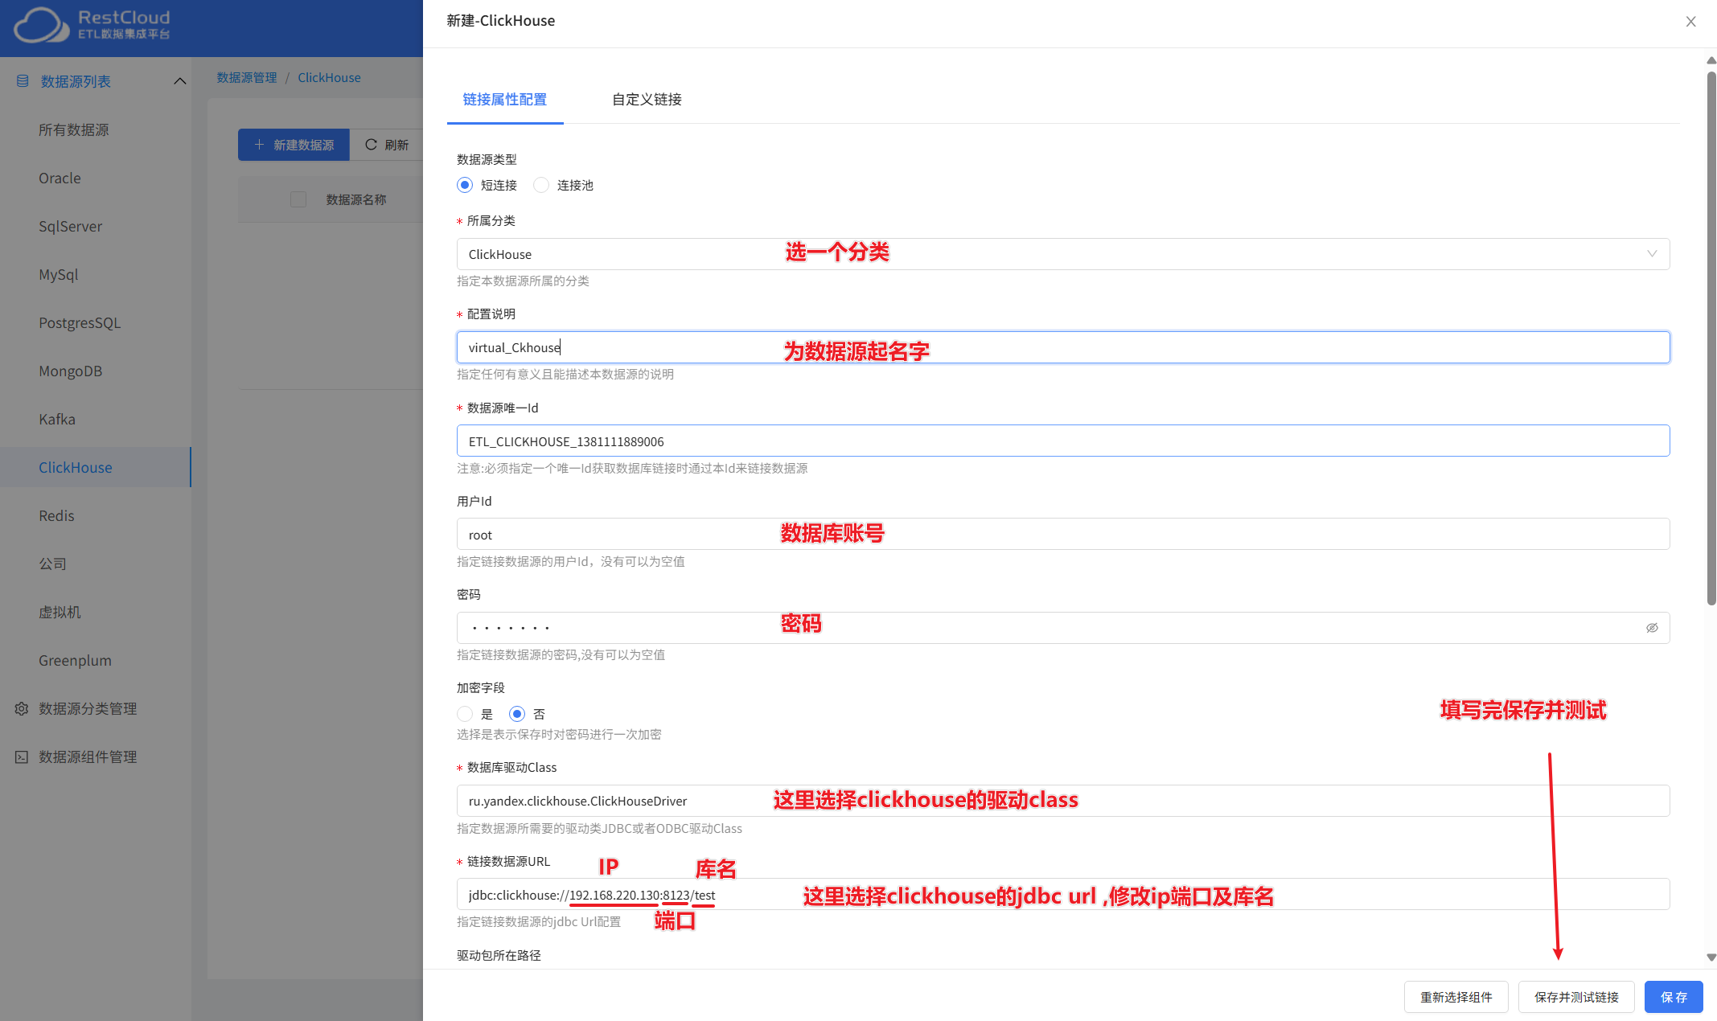Screen dimensions: 1717x1021
Task: Click hint text 指定本数据源所属的分类
Action: pos(523,281)
